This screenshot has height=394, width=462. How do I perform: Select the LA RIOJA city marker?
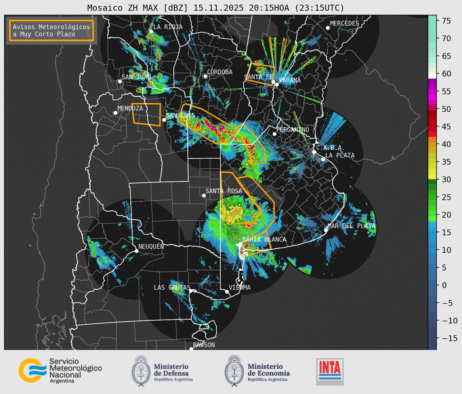[151, 32]
